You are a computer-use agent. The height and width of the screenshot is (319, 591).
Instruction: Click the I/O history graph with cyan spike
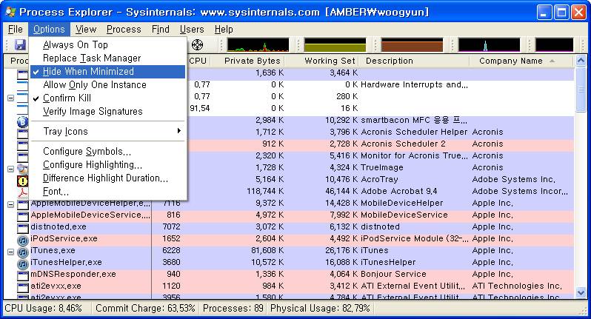tap(489, 45)
